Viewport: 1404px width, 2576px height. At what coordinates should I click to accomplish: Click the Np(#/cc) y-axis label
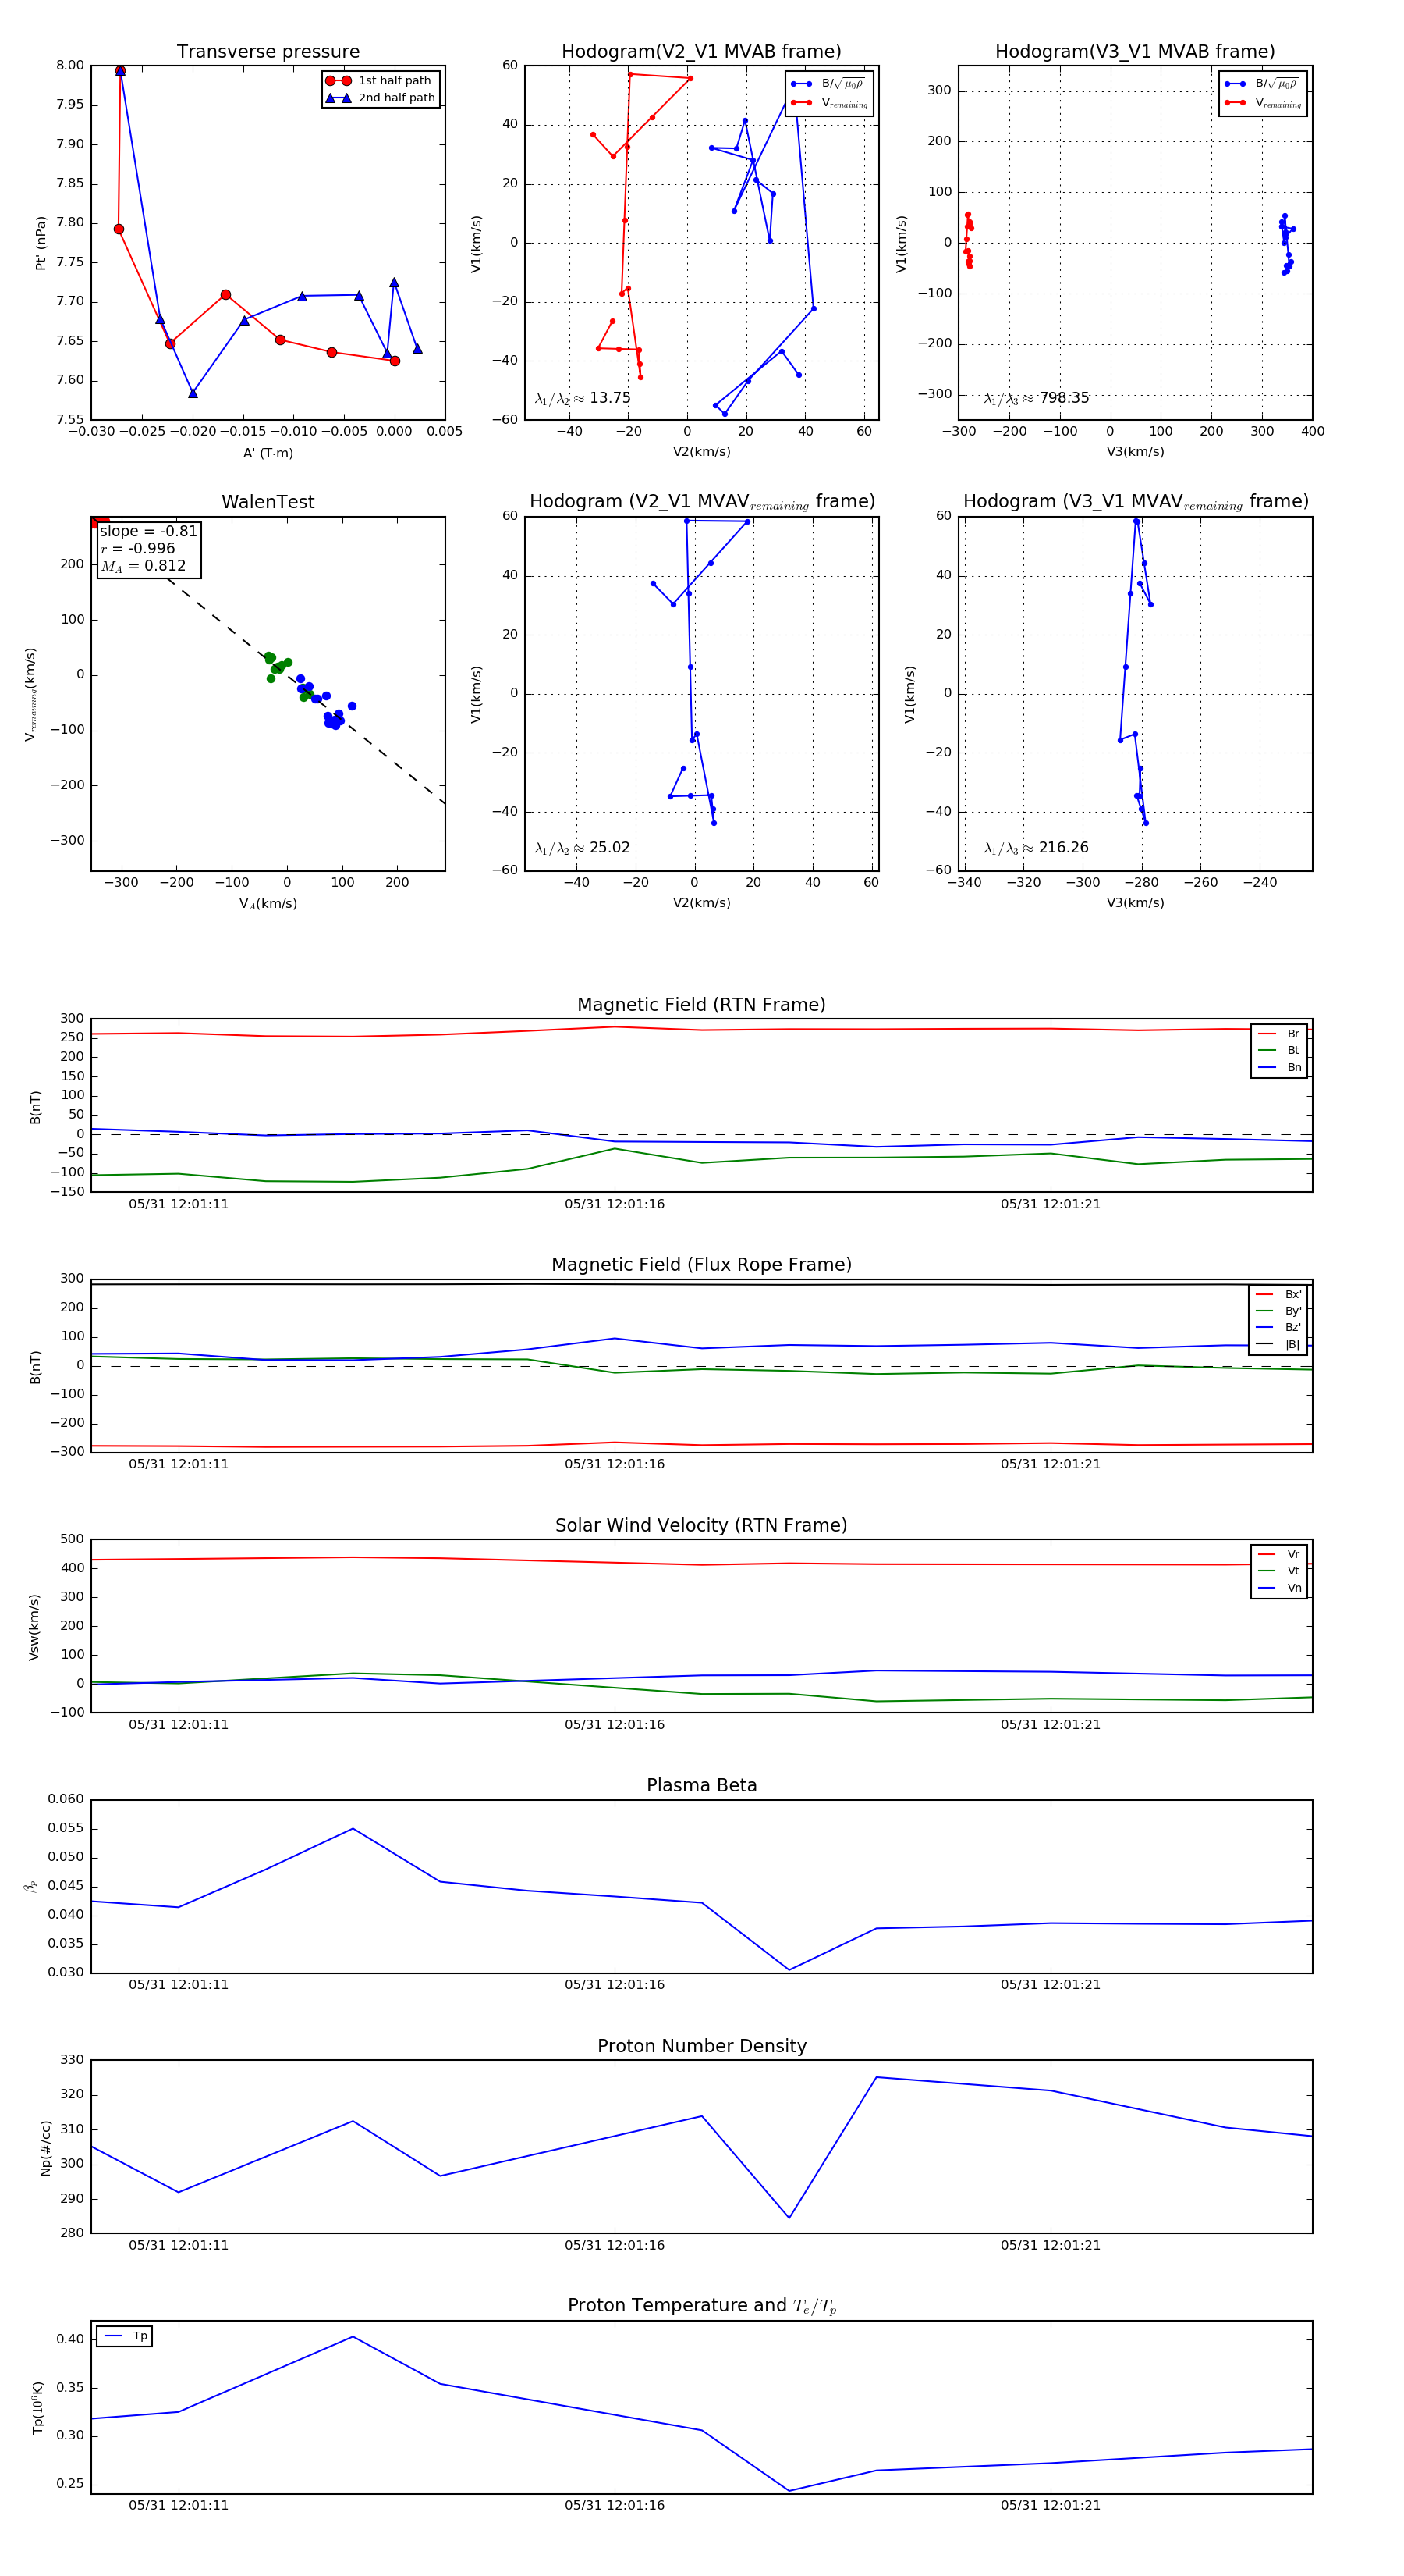click(x=45, y=2148)
